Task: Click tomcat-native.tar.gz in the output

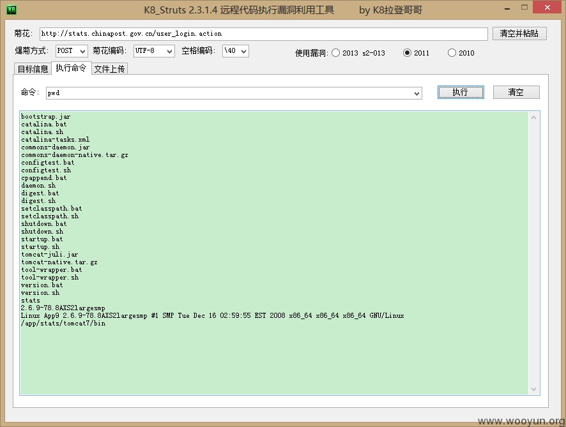Action: click(59, 262)
